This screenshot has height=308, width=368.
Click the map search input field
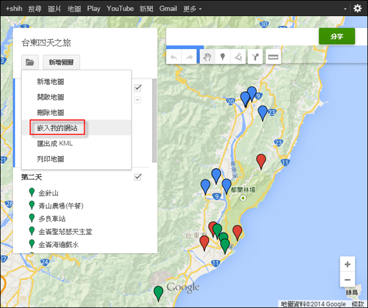coord(243,37)
